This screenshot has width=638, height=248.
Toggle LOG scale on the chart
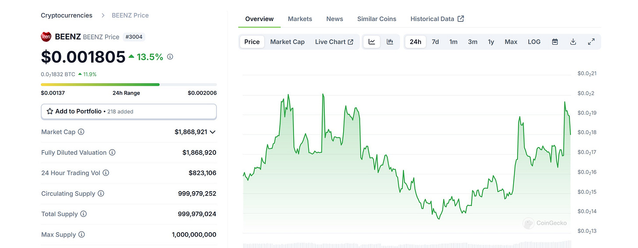[x=534, y=42]
